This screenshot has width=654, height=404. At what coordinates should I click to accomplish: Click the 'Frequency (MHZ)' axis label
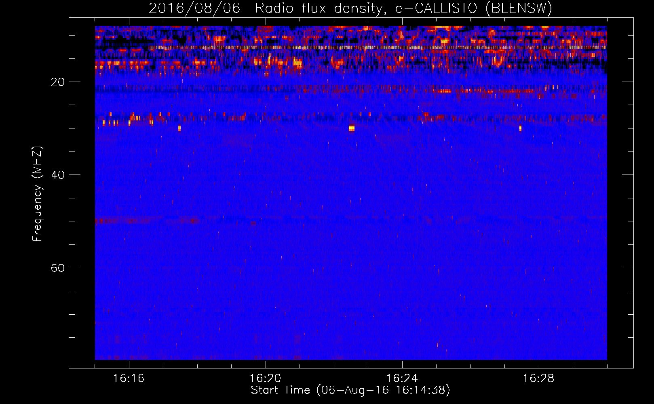pyautogui.click(x=37, y=194)
